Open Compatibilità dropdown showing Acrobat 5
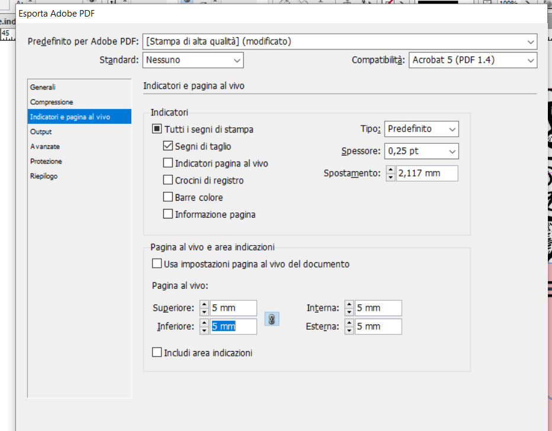 (473, 60)
